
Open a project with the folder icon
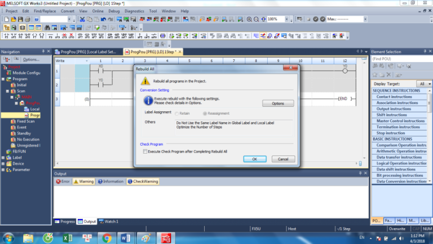(14, 19)
